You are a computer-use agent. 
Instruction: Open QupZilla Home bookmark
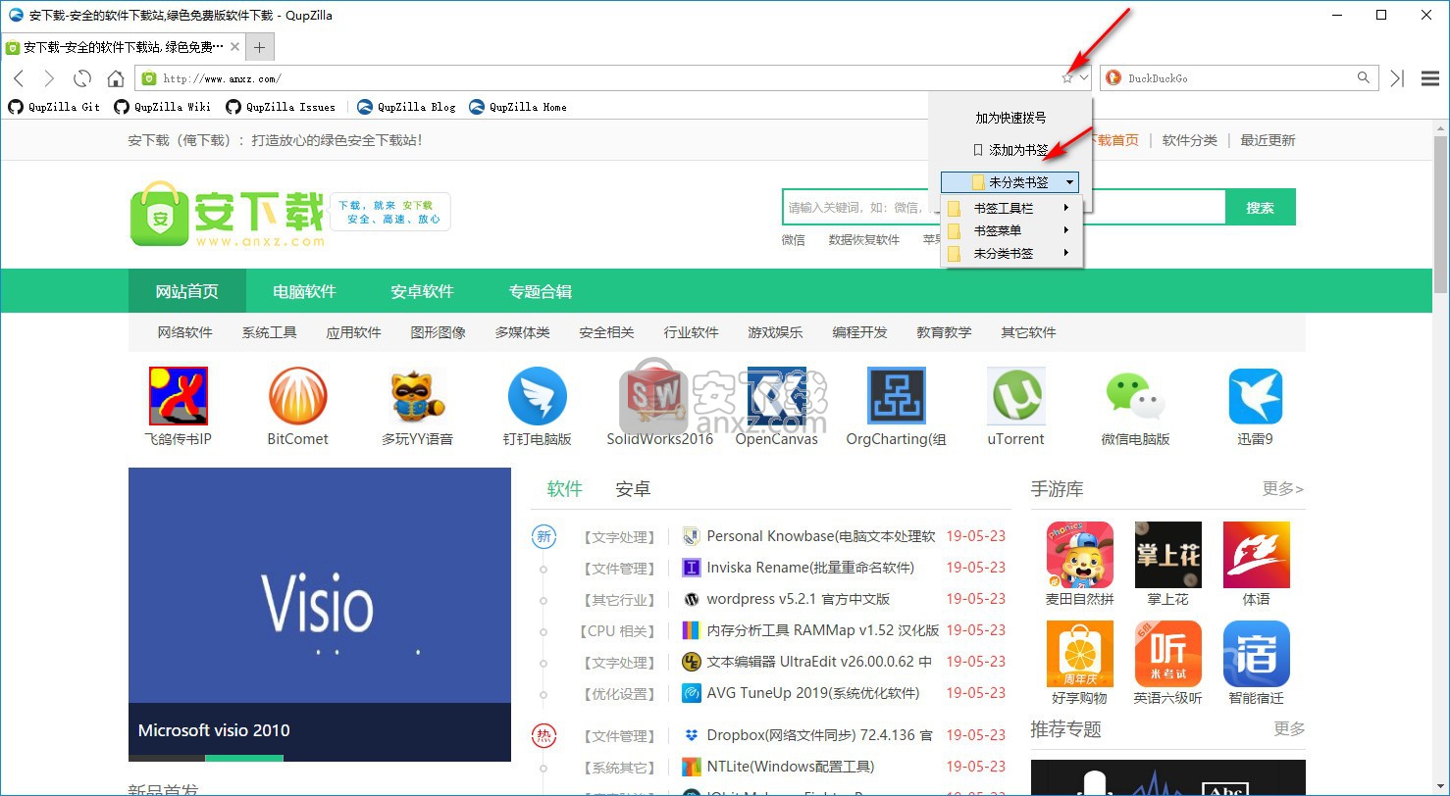(518, 107)
